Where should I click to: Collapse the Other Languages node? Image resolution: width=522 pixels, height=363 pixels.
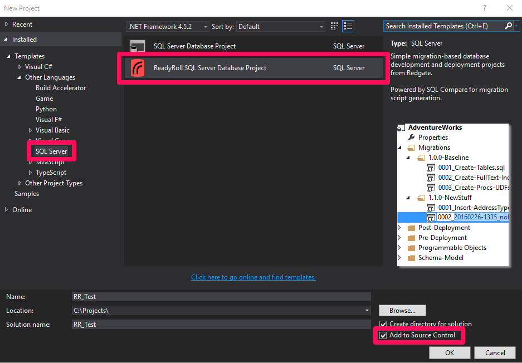pyautogui.click(x=19, y=77)
